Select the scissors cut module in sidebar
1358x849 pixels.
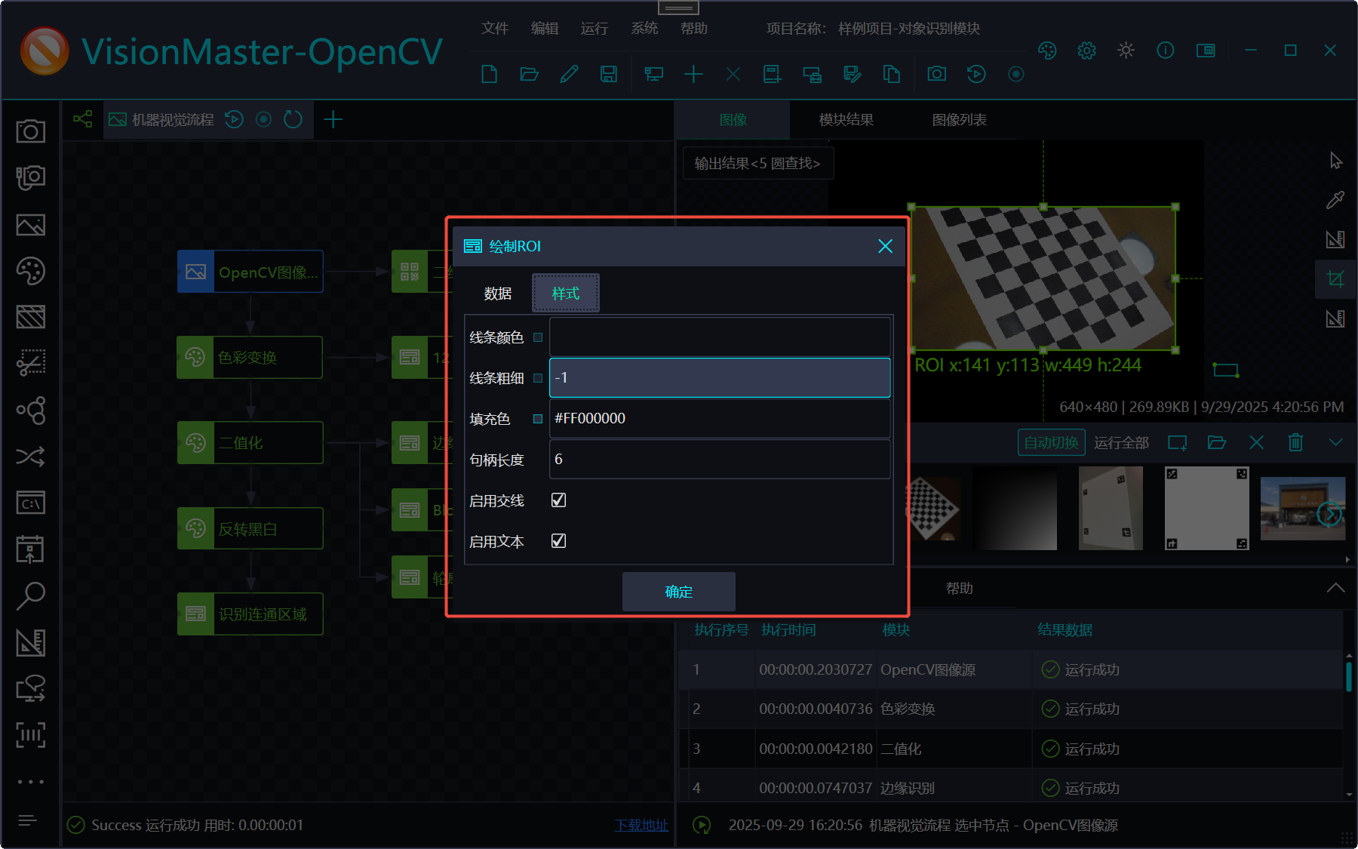pos(31,363)
